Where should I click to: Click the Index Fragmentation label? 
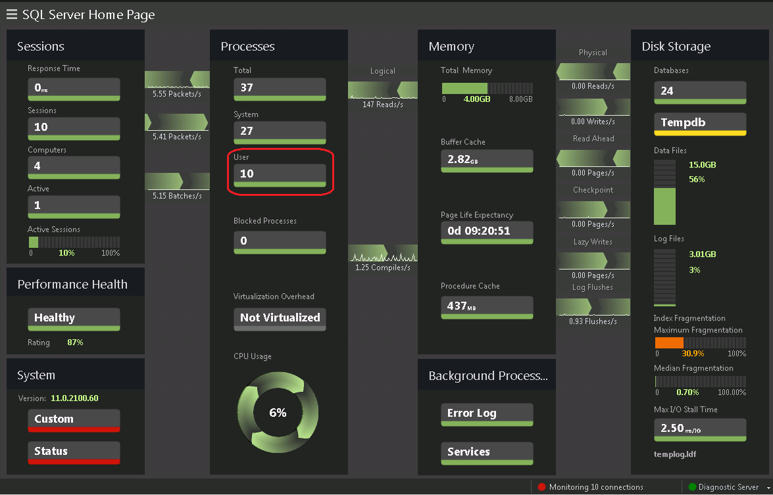tap(689, 318)
